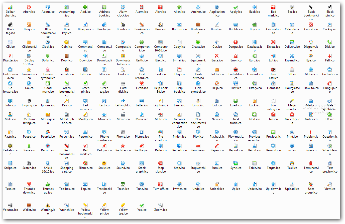Select the Wrench icon

67,205
